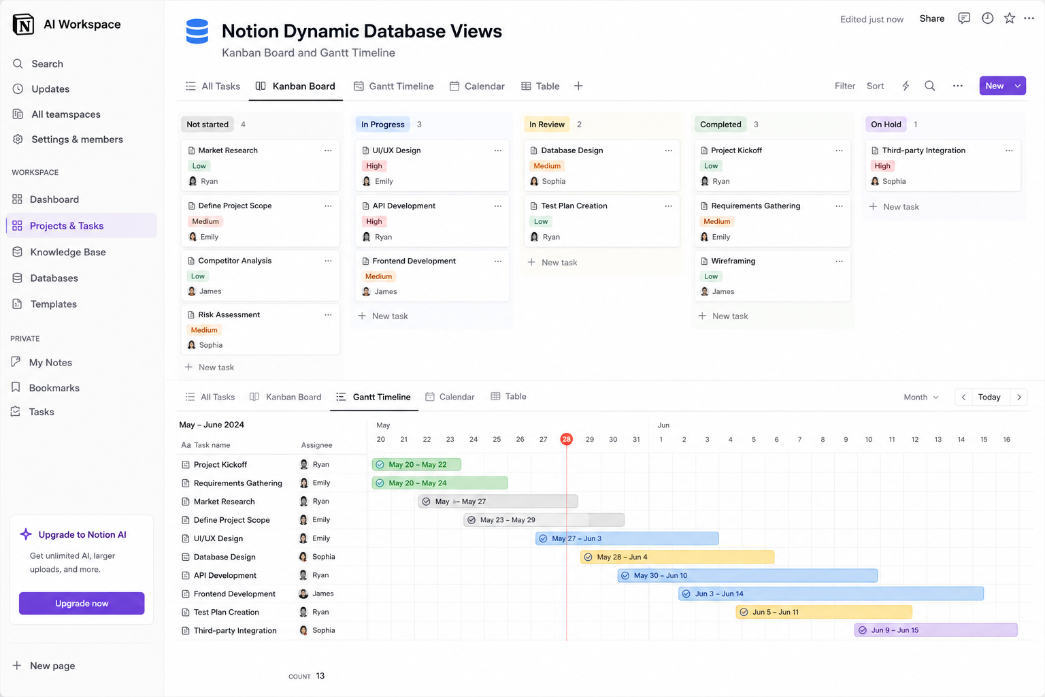Switch to top Calendar view tab
Image resolution: width=1045 pixels, height=697 pixels.
477,86
